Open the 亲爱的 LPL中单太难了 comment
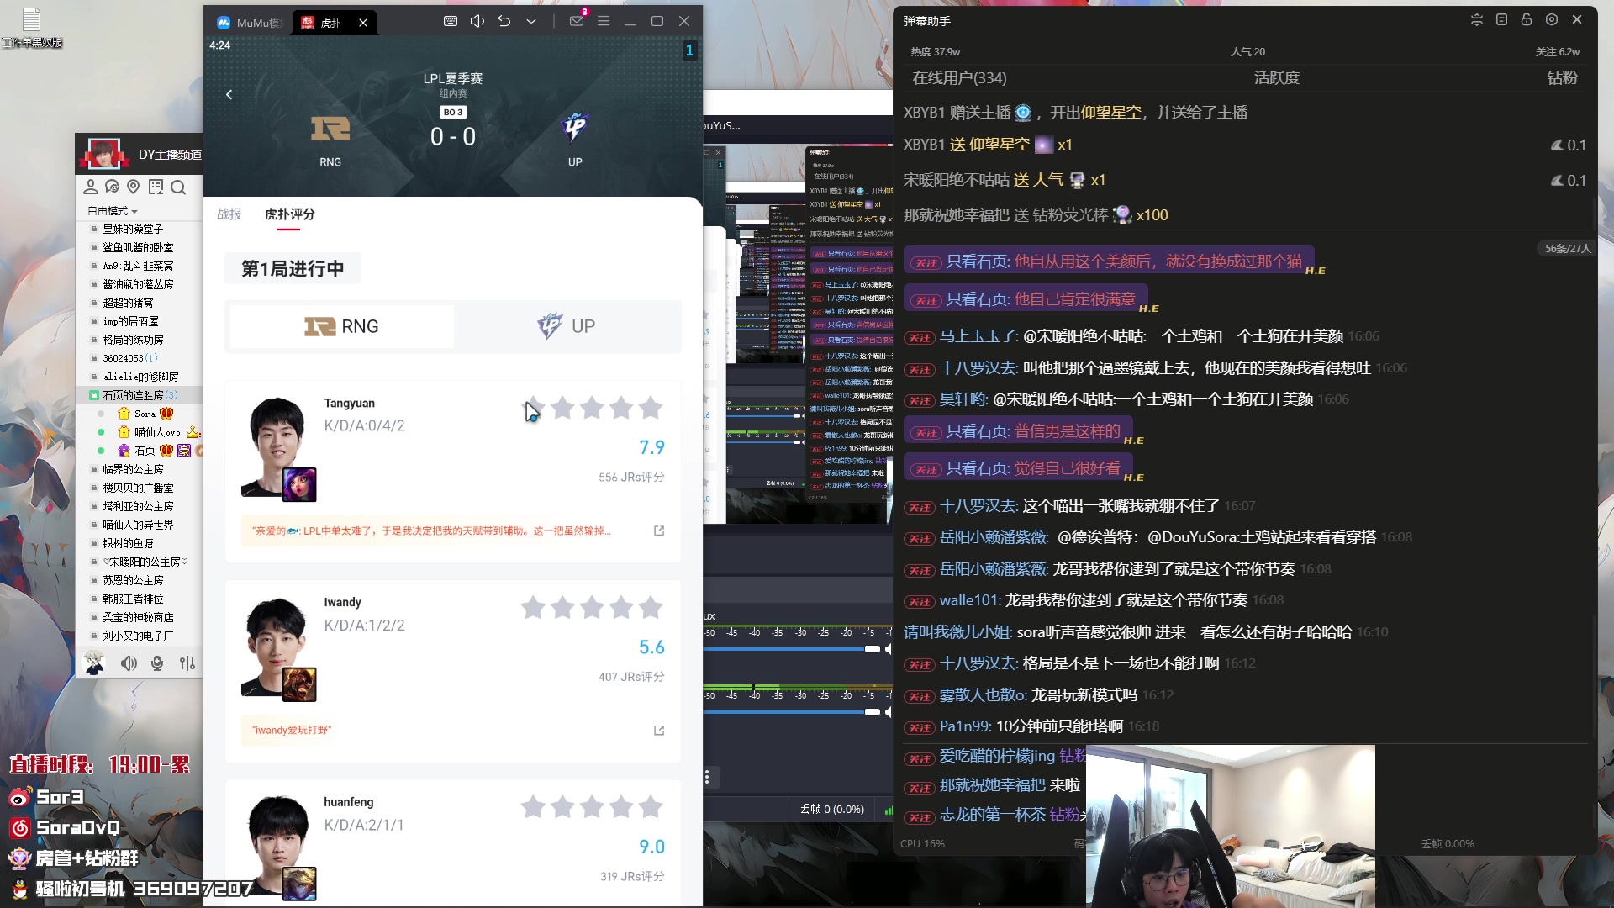1614x908 pixels. click(431, 531)
